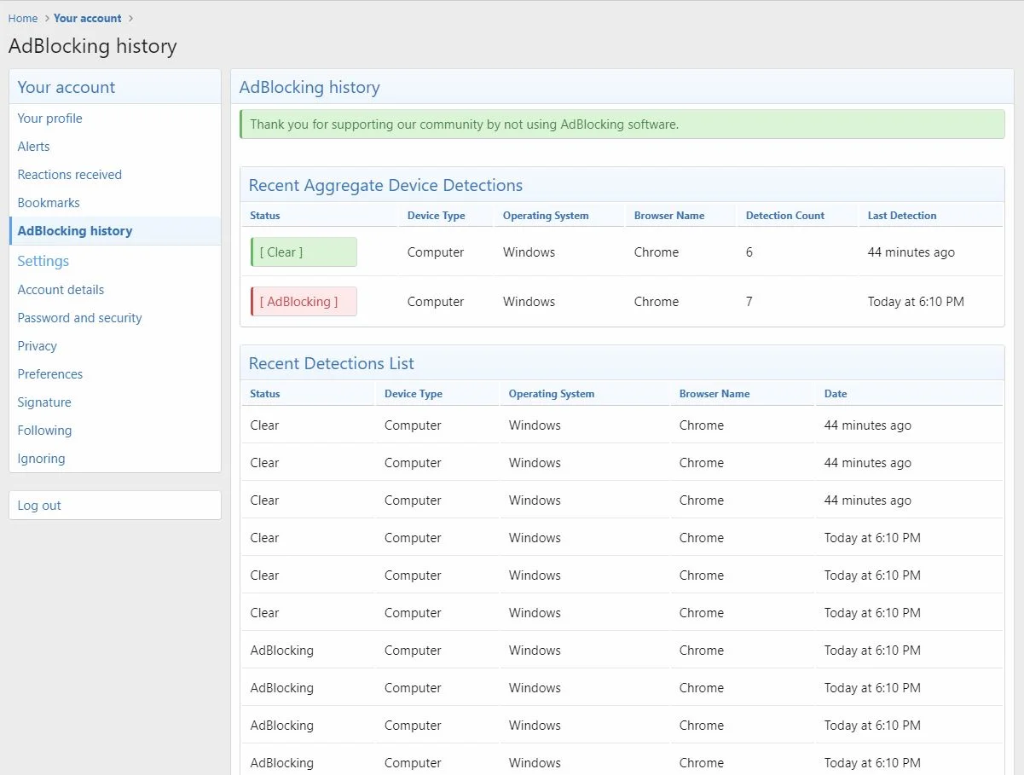The height and width of the screenshot is (775, 1024).
Task: Open Preferences in the sidebar
Action: click(50, 374)
